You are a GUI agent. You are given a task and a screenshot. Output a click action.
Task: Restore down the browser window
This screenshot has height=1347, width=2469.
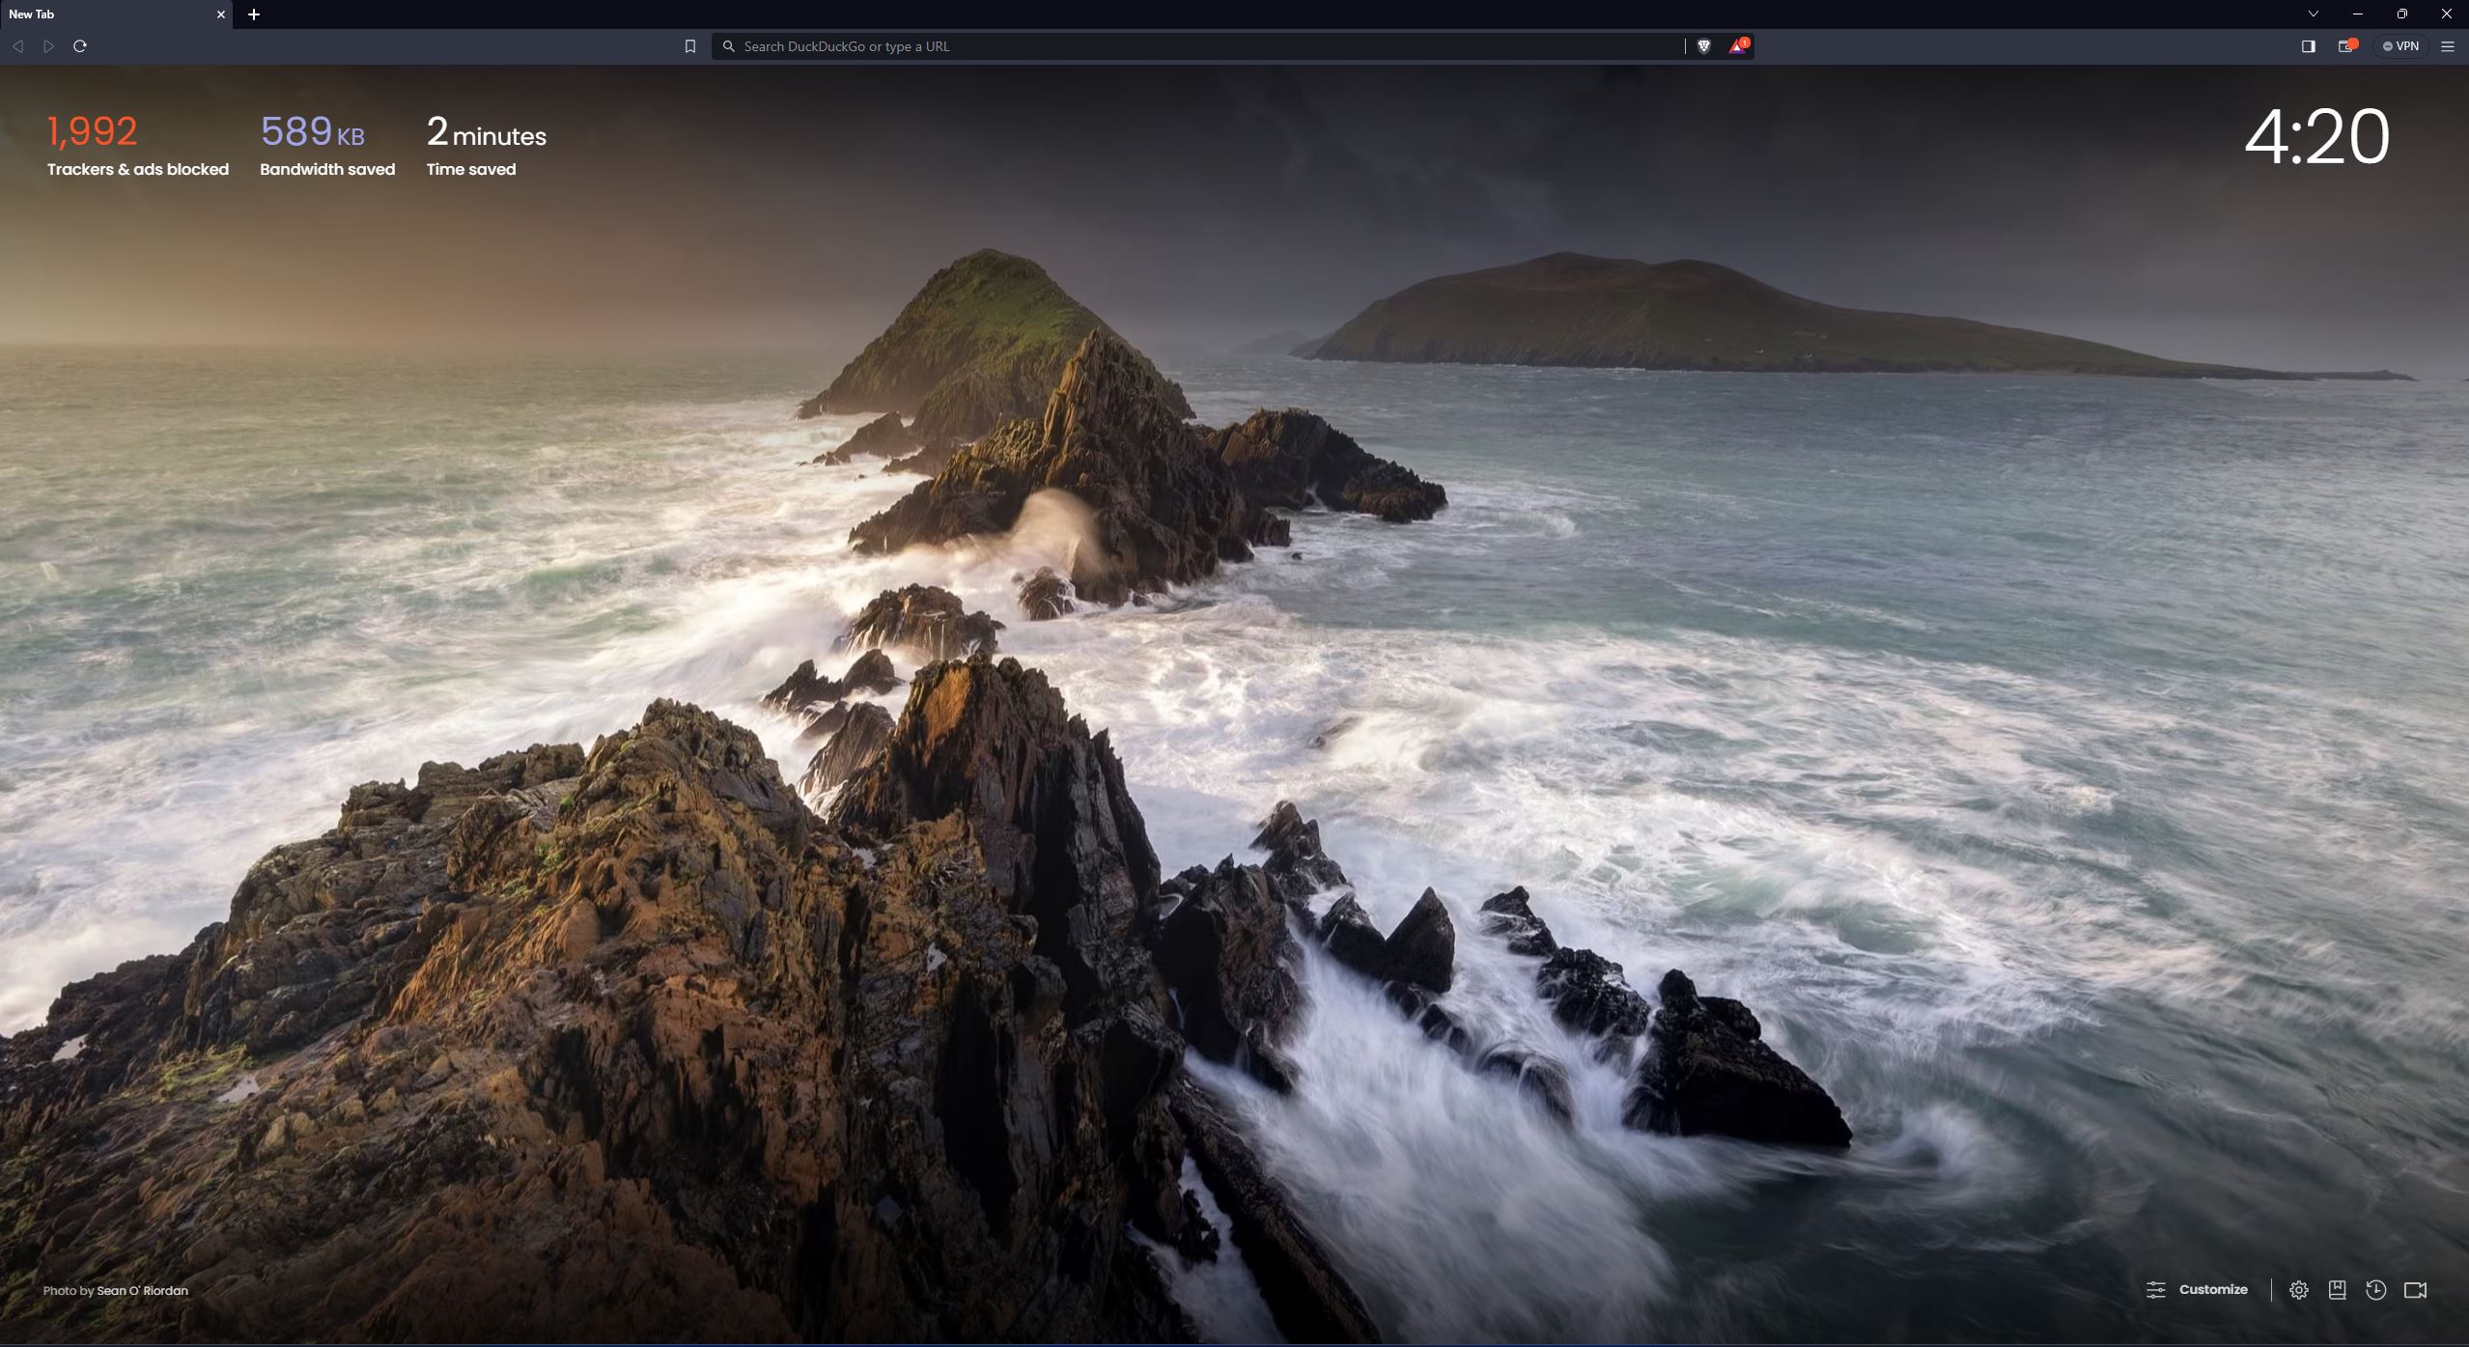coord(2402,14)
